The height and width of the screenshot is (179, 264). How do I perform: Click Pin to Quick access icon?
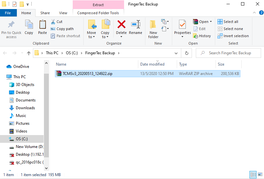11,25
